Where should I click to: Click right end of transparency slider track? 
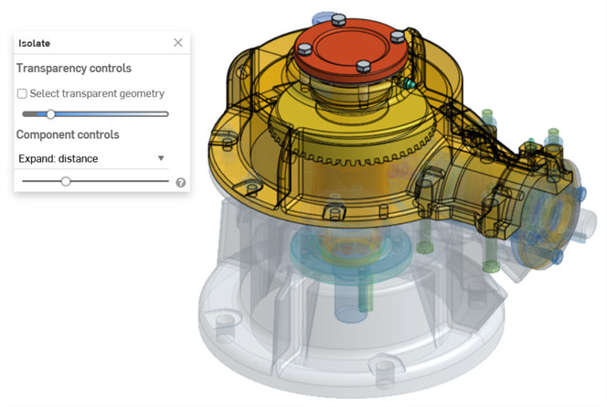166,114
